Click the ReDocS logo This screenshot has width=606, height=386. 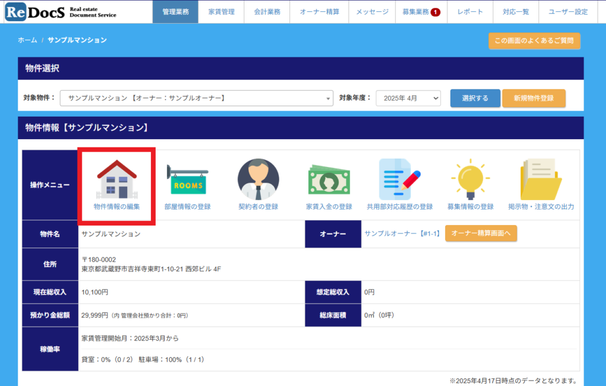pyautogui.click(x=60, y=12)
